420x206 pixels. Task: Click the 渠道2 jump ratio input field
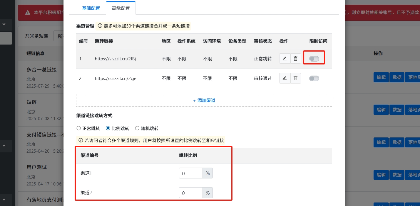coord(191,193)
